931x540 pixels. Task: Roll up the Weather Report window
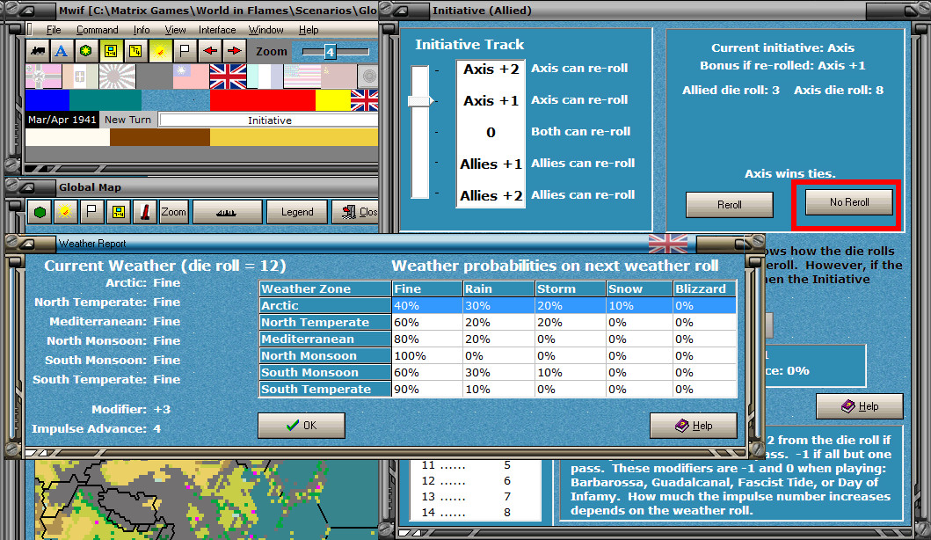(30, 244)
